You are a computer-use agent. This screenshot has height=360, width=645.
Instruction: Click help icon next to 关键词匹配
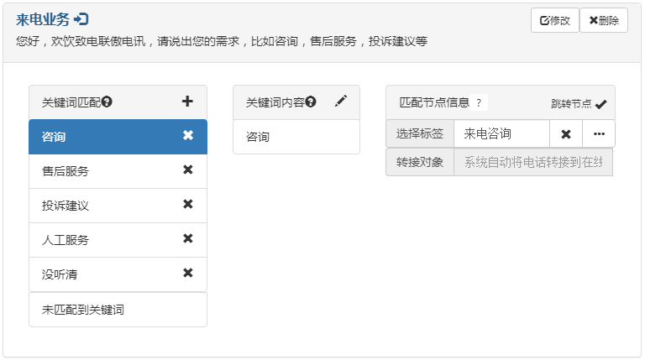(x=107, y=102)
